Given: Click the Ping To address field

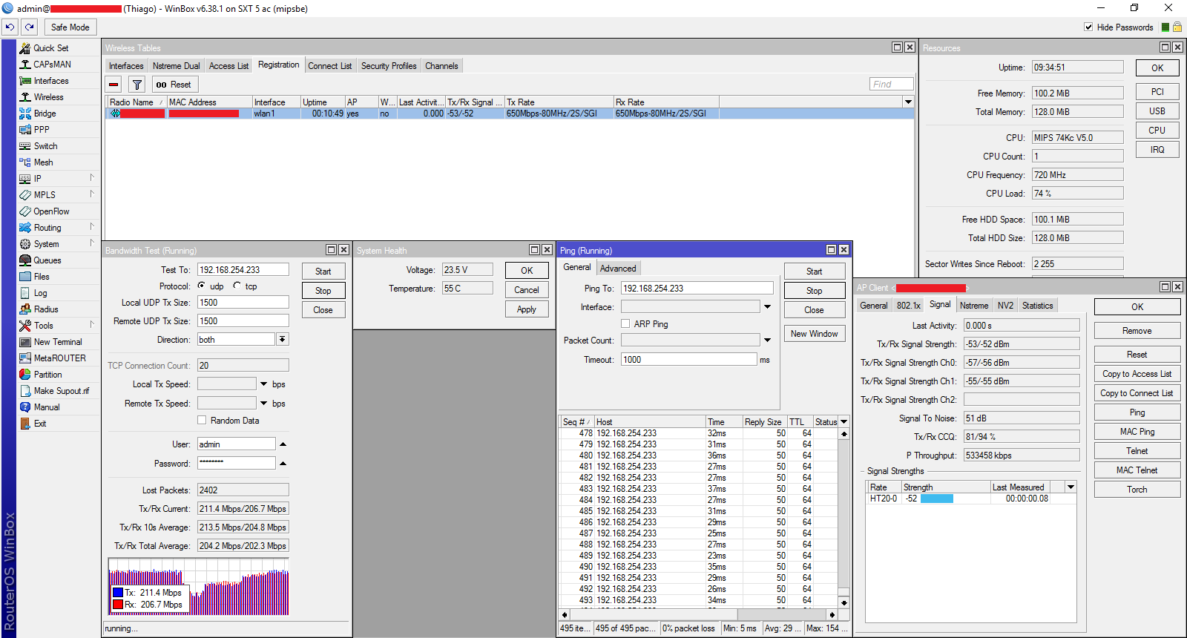Looking at the screenshot, I should (x=697, y=289).
